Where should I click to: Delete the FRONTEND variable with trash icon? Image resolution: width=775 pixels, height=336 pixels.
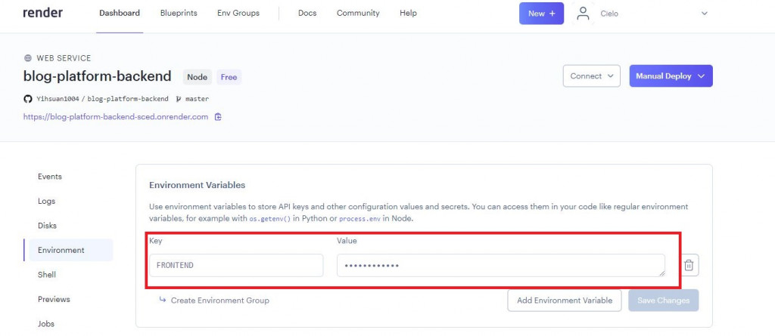point(689,266)
